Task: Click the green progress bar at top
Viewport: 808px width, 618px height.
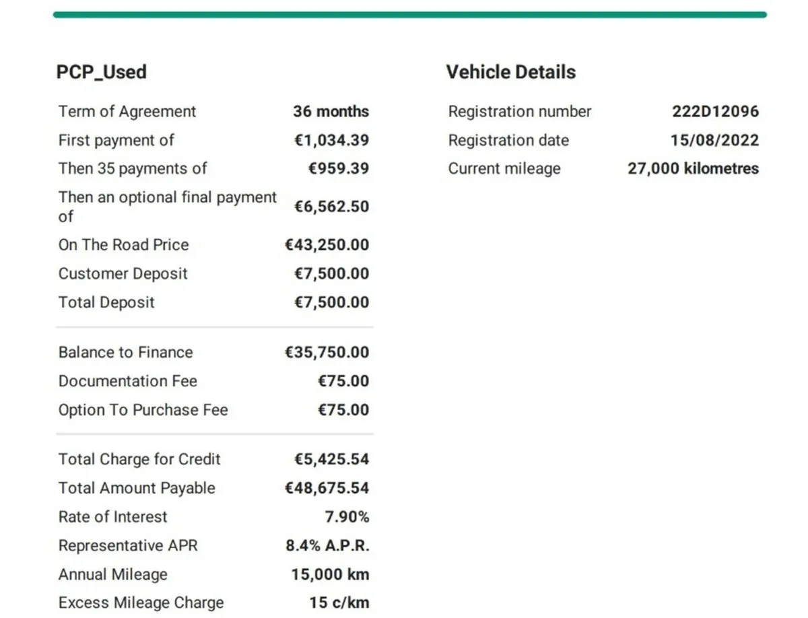Action: coord(409,14)
